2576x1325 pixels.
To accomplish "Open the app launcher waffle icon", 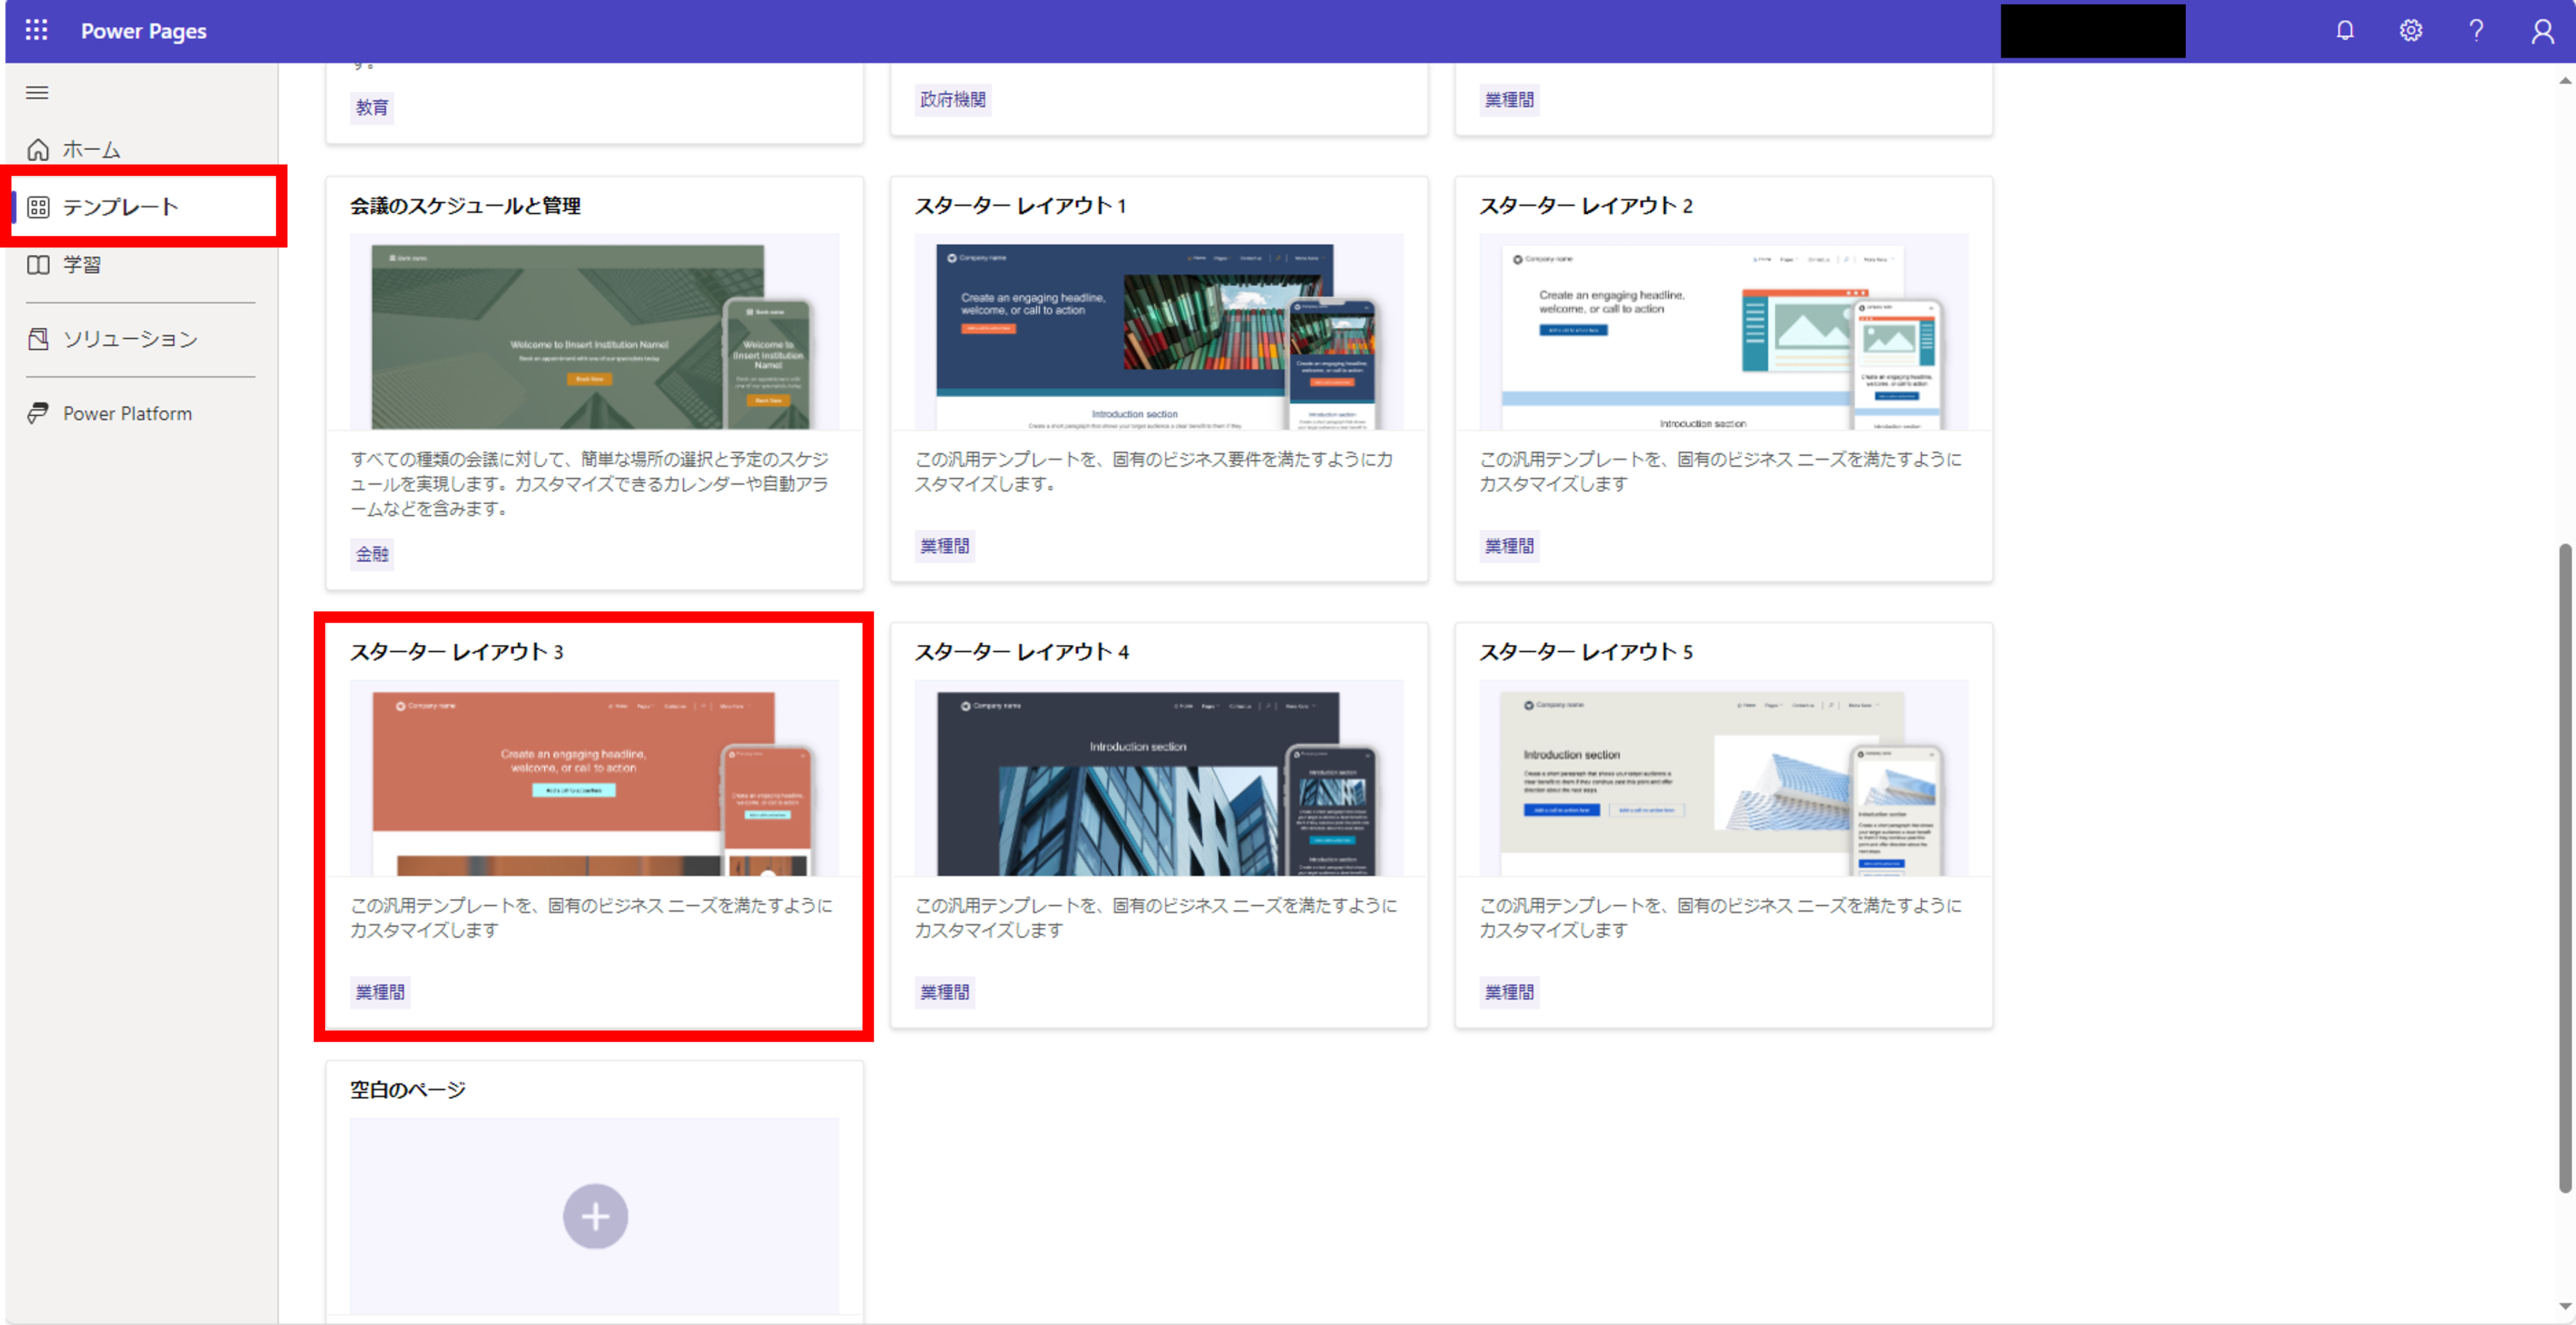I will coord(37,30).
